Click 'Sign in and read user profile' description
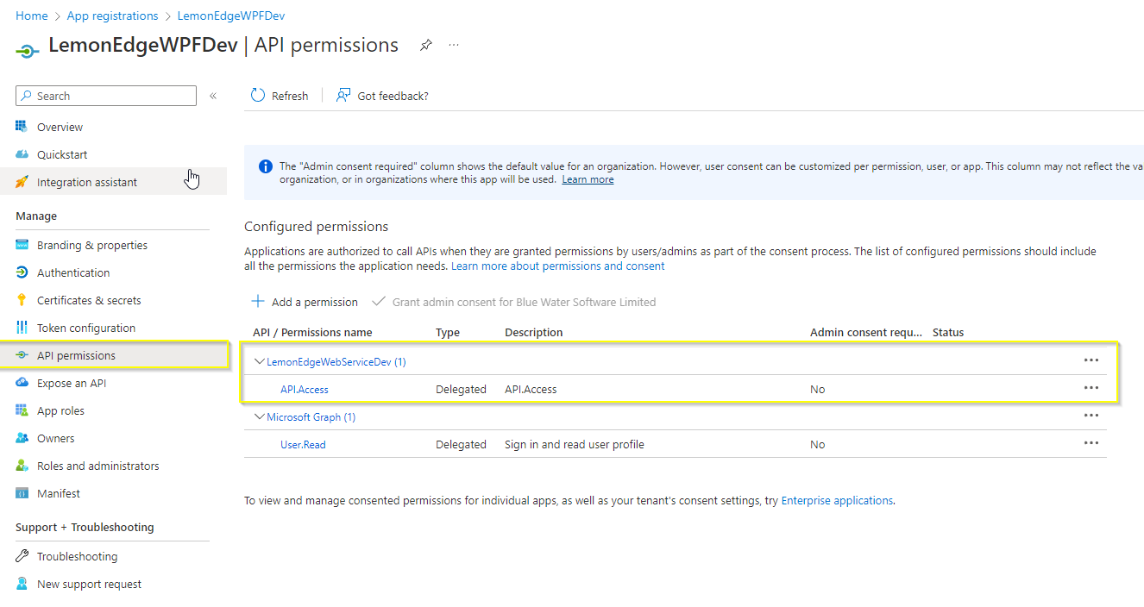Screen dimensions: 1144x607 click(x=575, y=445)
